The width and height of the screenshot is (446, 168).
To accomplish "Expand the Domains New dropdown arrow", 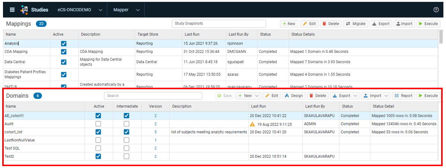I will click(x=257, y=96).
